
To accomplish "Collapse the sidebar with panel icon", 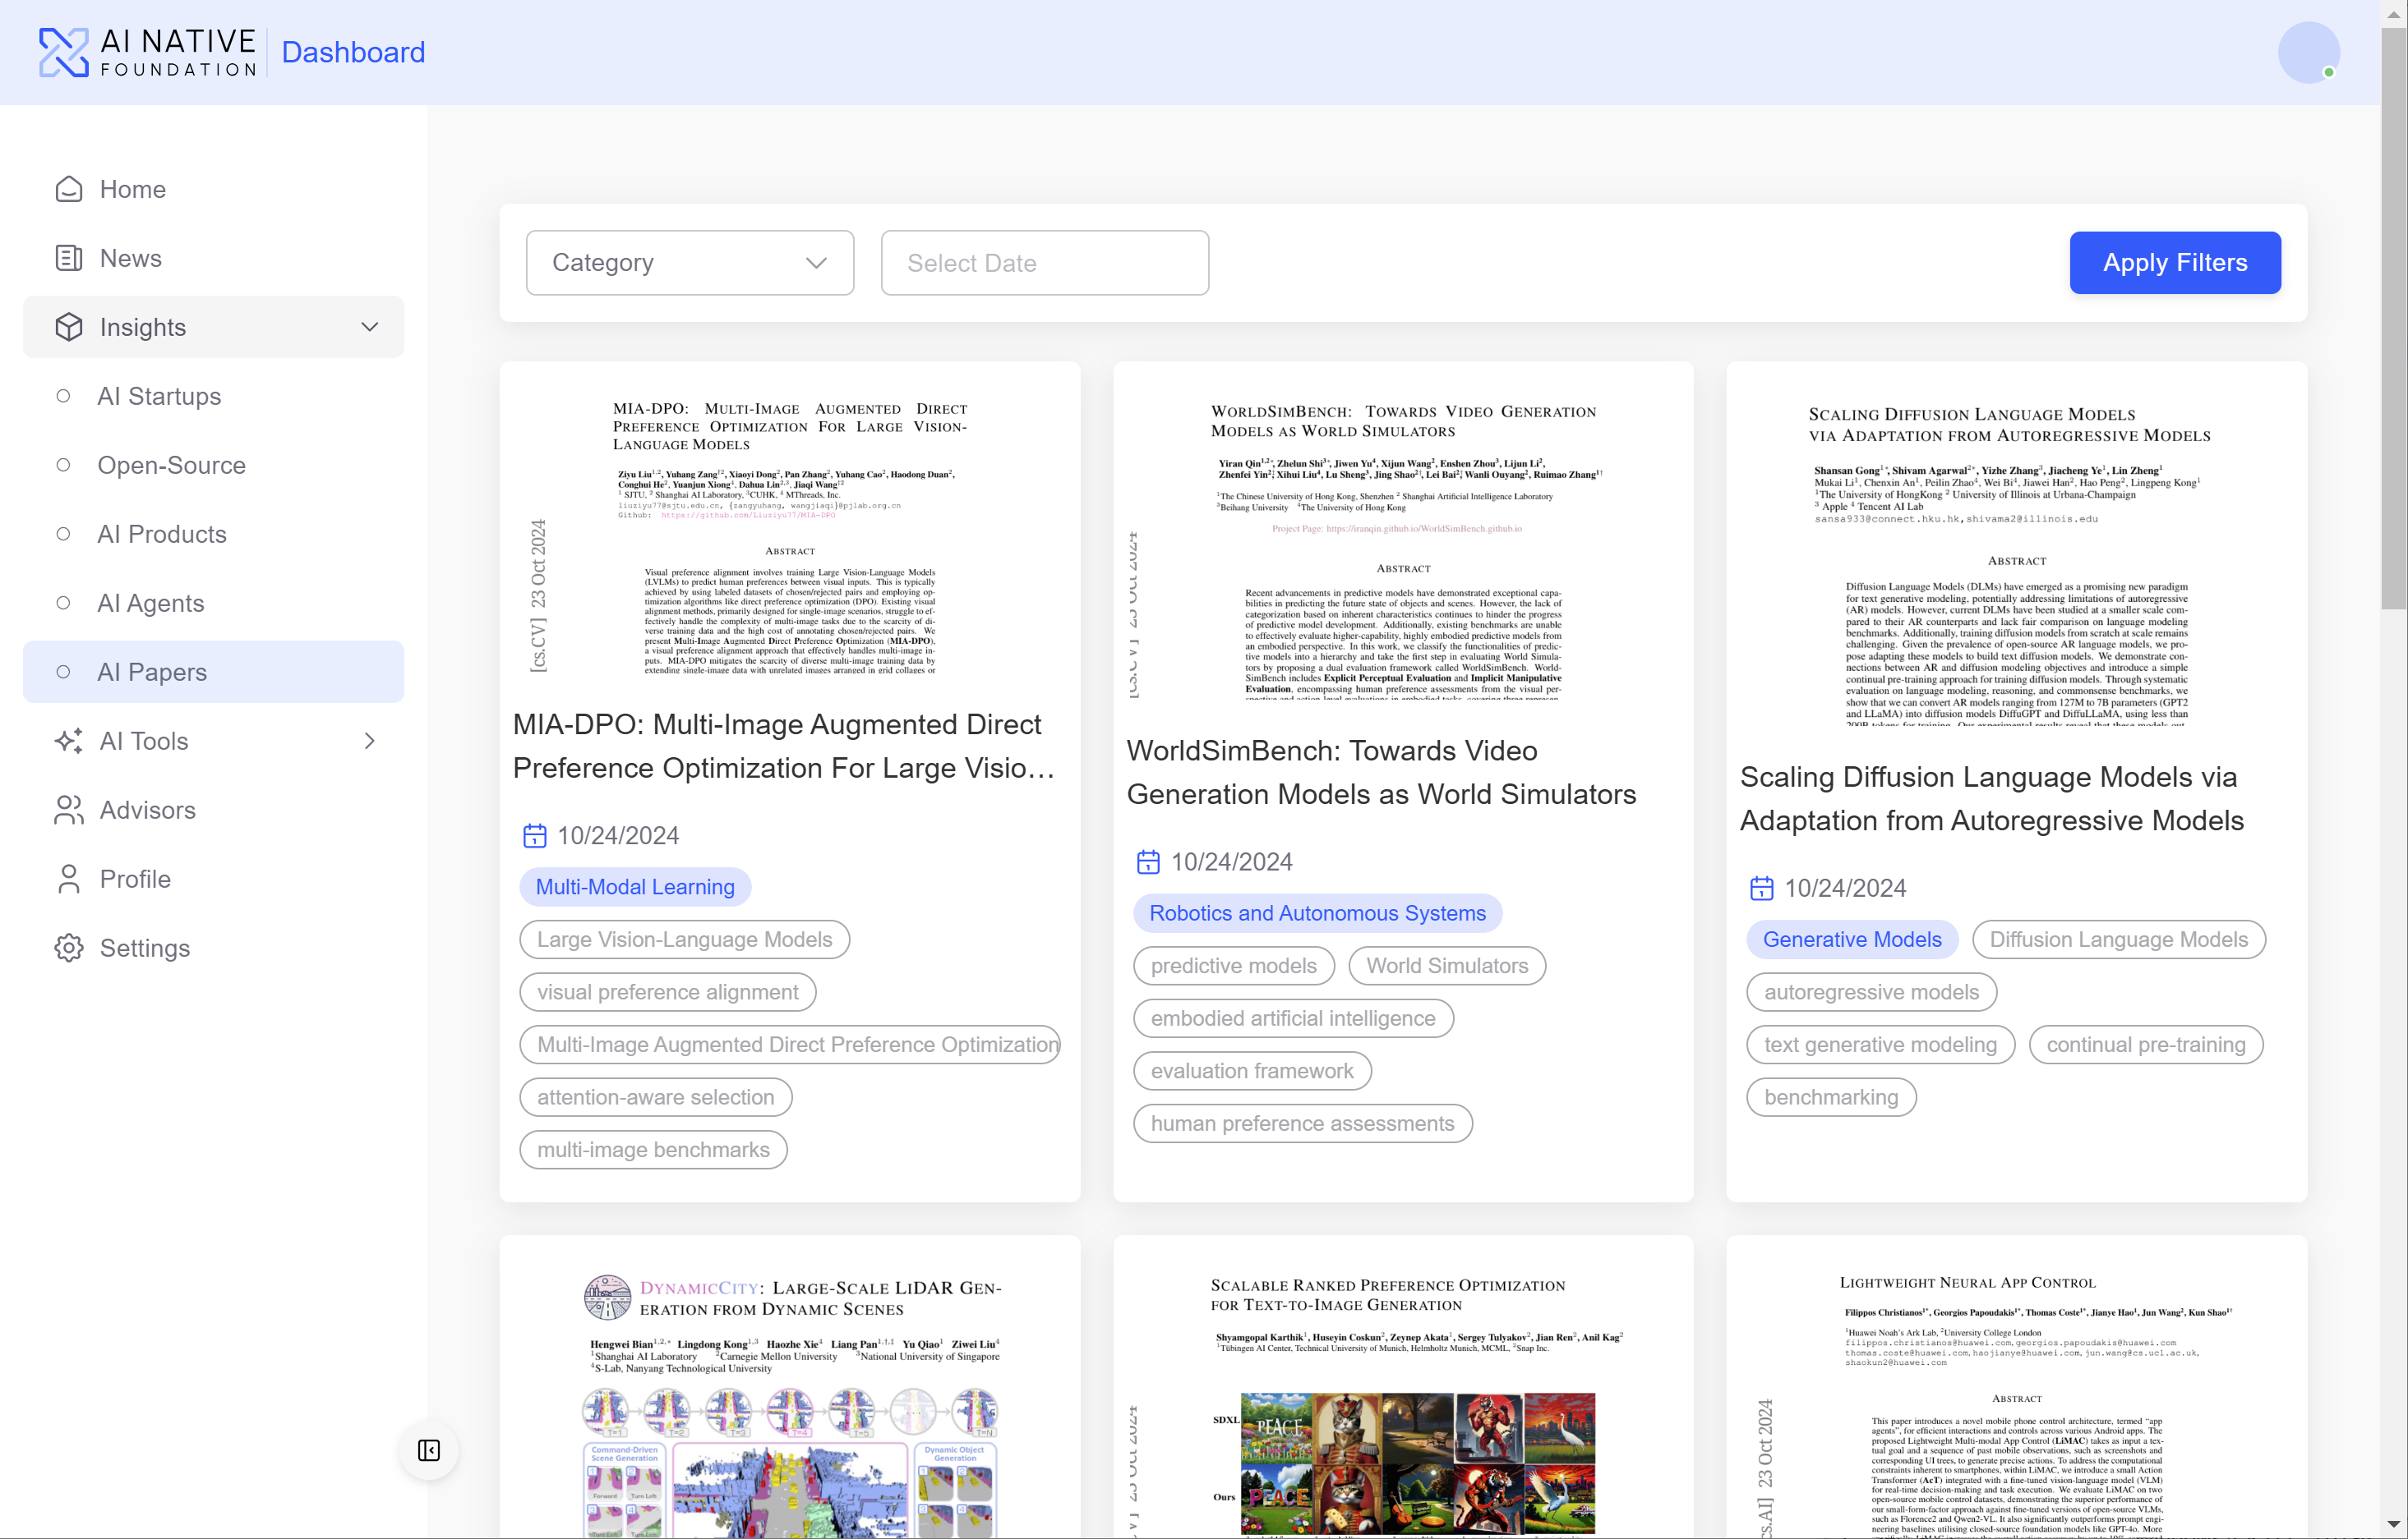I will (x=429, y=1450).
